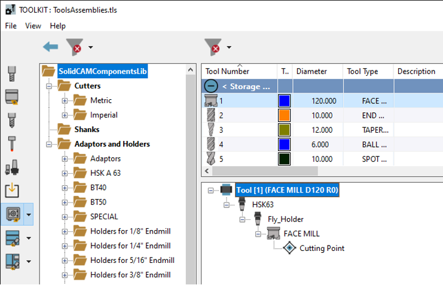Click the TAPER tool type cell
The image size is (443, 285).
pos(368,130)
